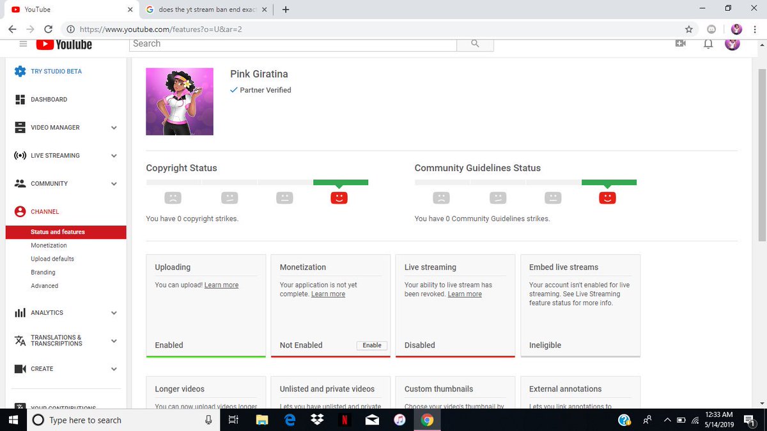Open Chrome three-dot menu
Screen dimensions: 767x431
tap(756, 29)
